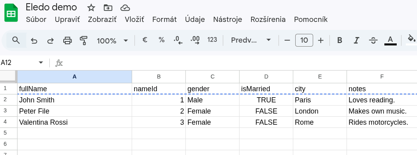Undo the last action
417x155 pixels.
(x=34, y=41)
